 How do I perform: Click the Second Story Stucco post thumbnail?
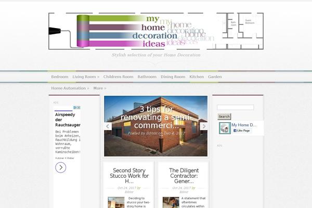[x=116, y=202]
